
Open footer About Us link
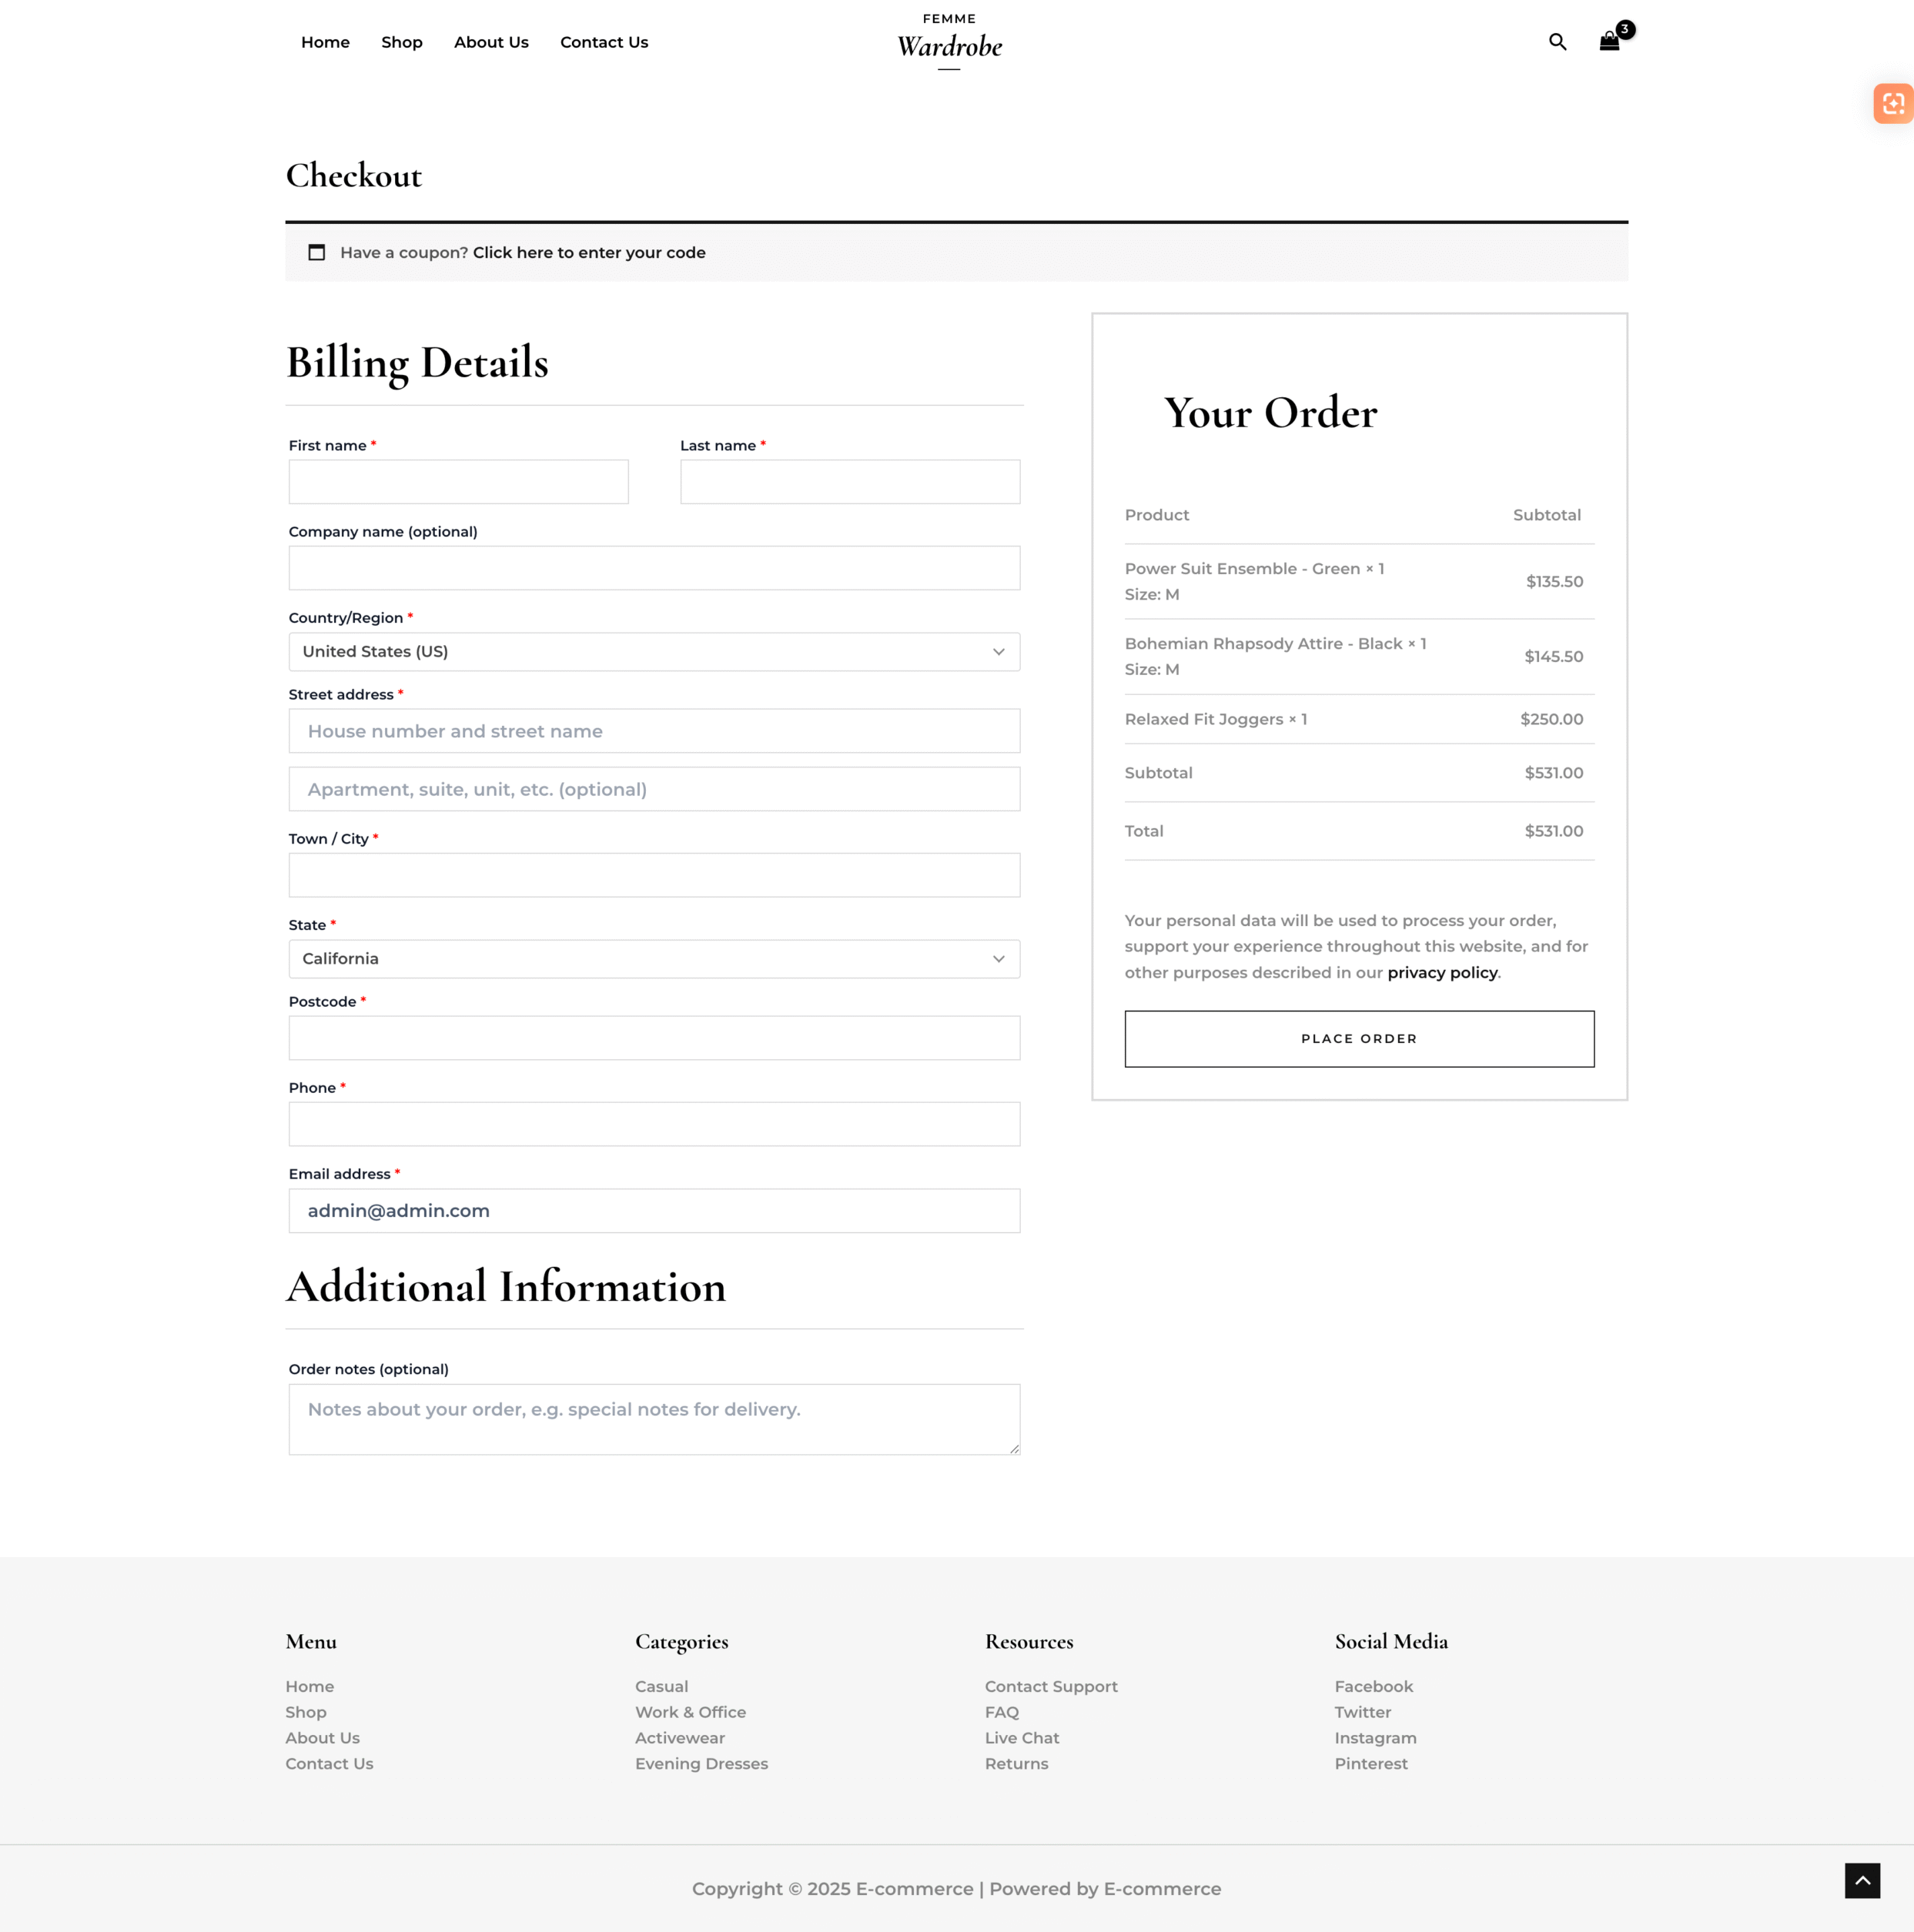(322, 1738)
